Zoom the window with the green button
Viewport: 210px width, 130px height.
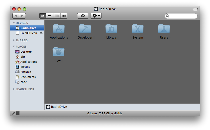point(25,9)
